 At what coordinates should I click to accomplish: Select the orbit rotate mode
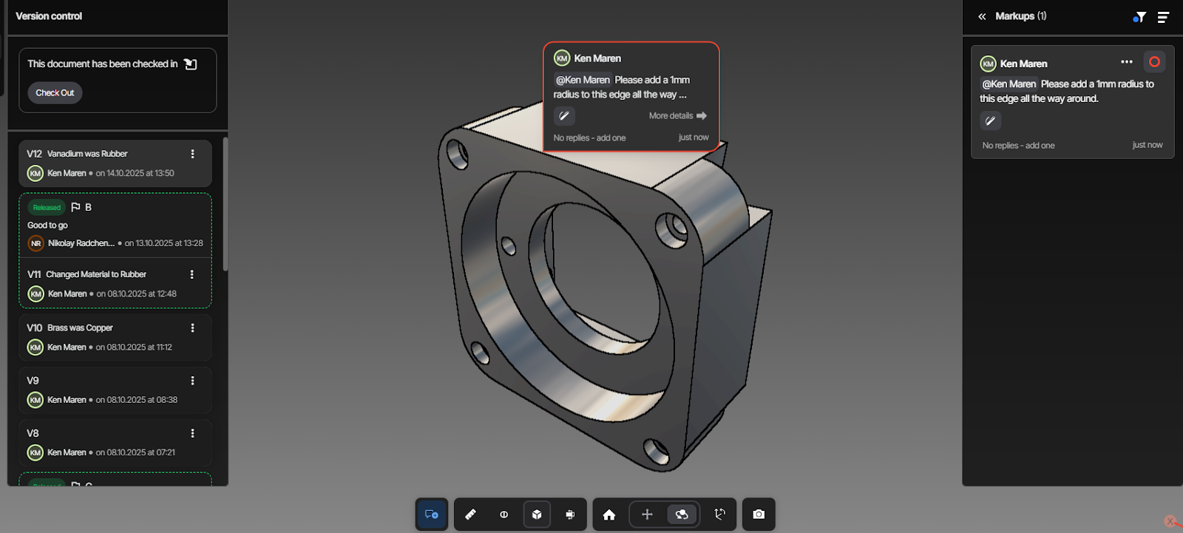pyautogui.click(x=682, y=514)
